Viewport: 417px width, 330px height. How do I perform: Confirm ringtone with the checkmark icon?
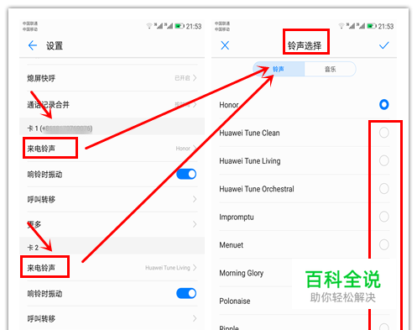[x=383, y=45]
